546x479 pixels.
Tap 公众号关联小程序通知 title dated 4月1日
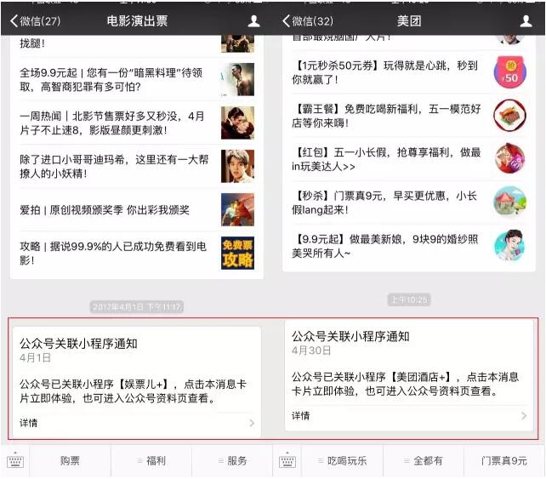coord(79,344)
